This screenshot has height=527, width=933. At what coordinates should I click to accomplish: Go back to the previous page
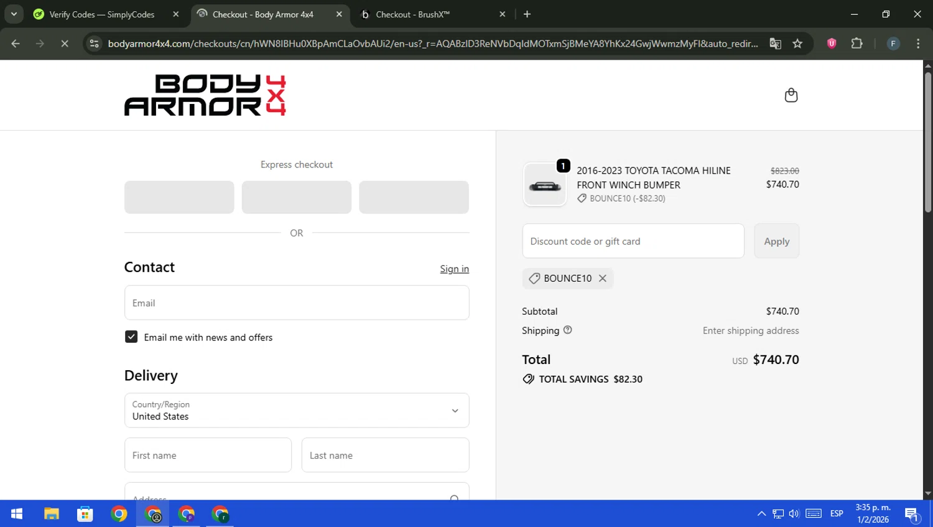[x=16, y=44]
